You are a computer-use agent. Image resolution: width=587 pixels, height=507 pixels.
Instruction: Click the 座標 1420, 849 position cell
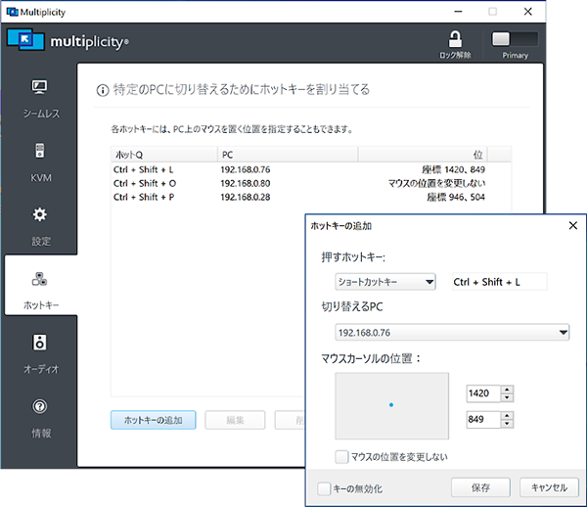coord(453,169)
